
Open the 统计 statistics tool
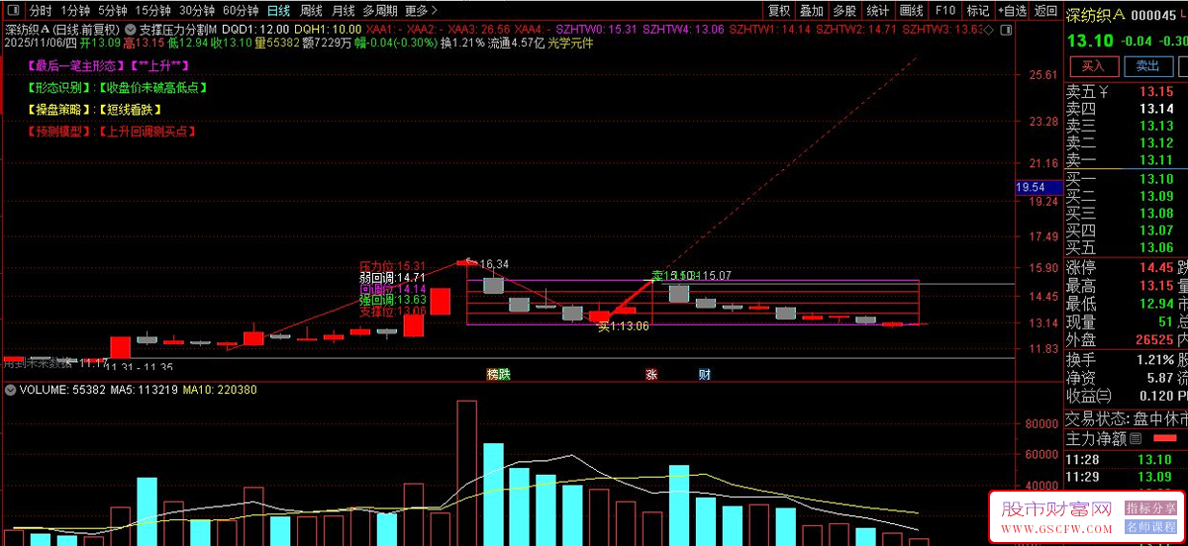(877, 11)
